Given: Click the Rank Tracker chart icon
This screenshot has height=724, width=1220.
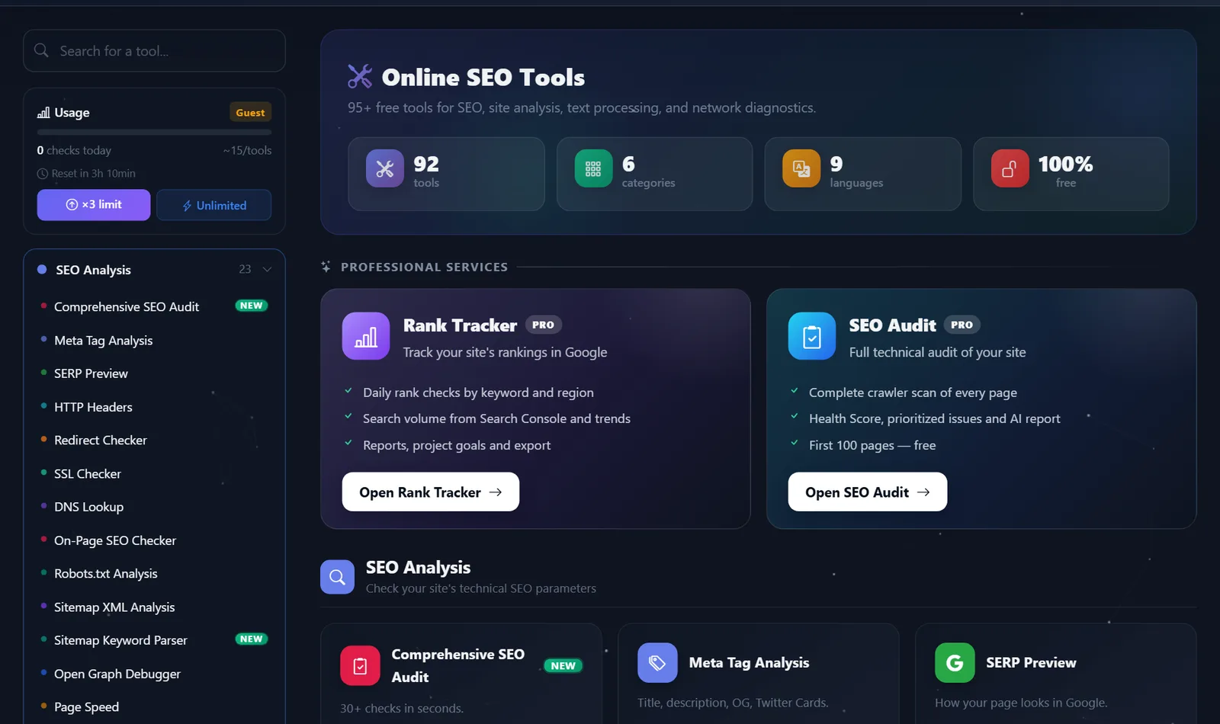Looking at the screenshot, I should [366, 336].
